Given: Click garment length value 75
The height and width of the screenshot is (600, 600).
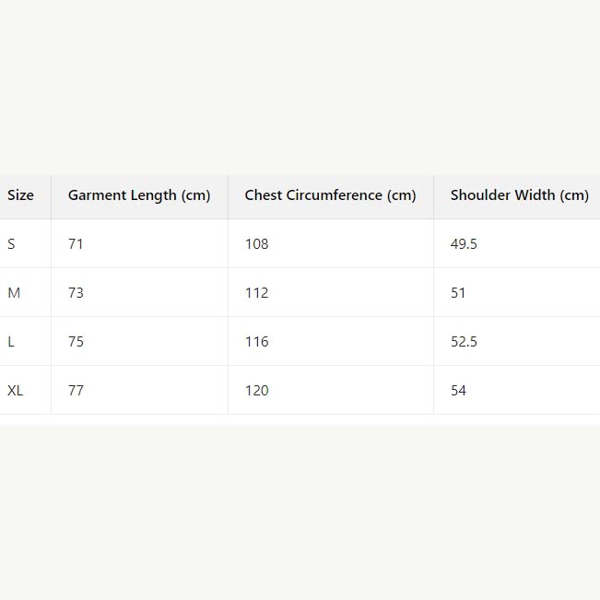Looking at the screenshot, I should tap(76, 342).
